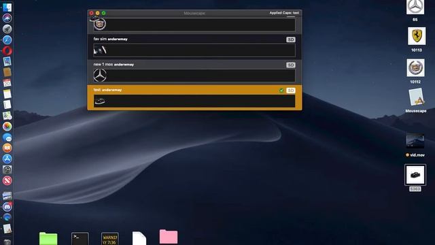Click the SD badge on 'new 1 mos' cape
Screen dimensions: 435x245
coord(290,65)
